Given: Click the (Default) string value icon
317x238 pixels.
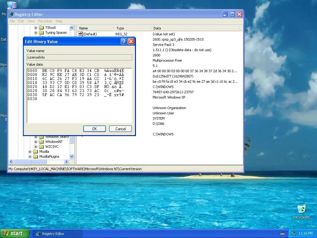Looking at the screenshot, I should [80, 34].
